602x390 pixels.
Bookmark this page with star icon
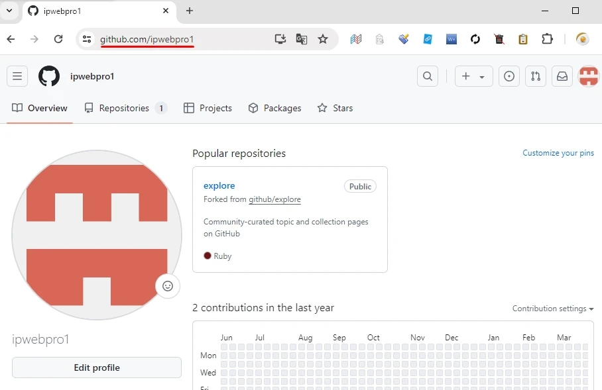tap(323, 39)
